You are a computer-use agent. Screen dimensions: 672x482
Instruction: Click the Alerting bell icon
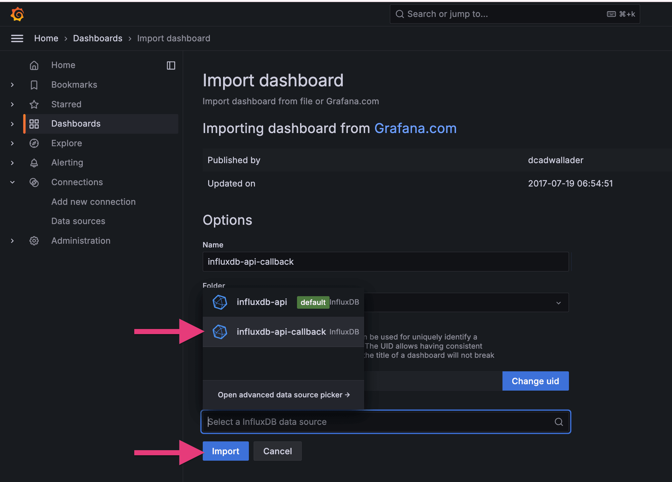(x=34, y=163)
